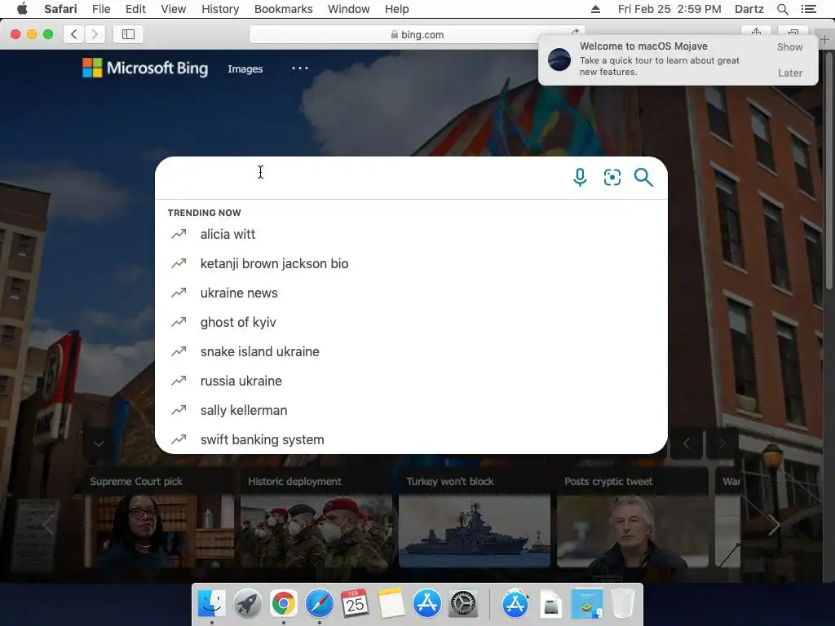This screenshot has height=626, width=835.
Task: Select trending search alicia witt
Action: click(411, 234)
